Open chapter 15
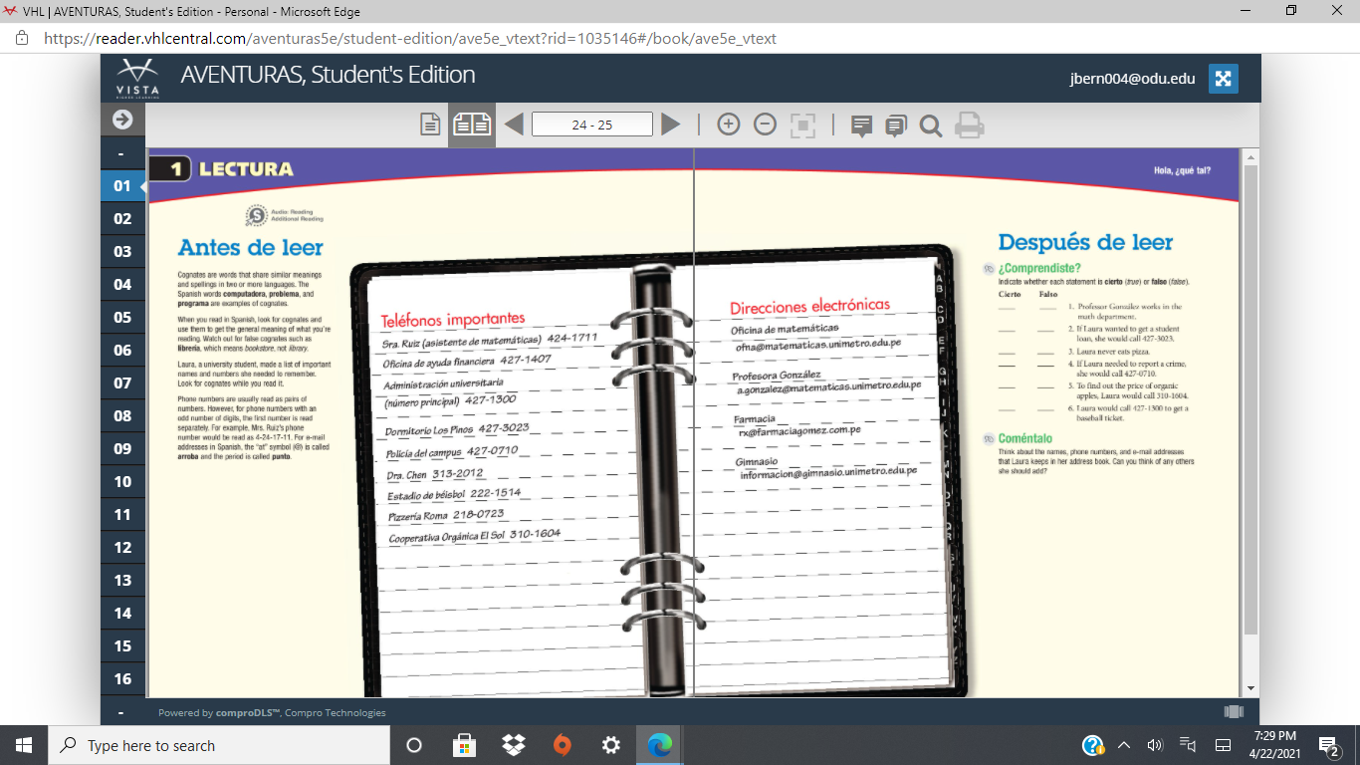This screenshot has height=765, width=1360. (x=122, y=646)
